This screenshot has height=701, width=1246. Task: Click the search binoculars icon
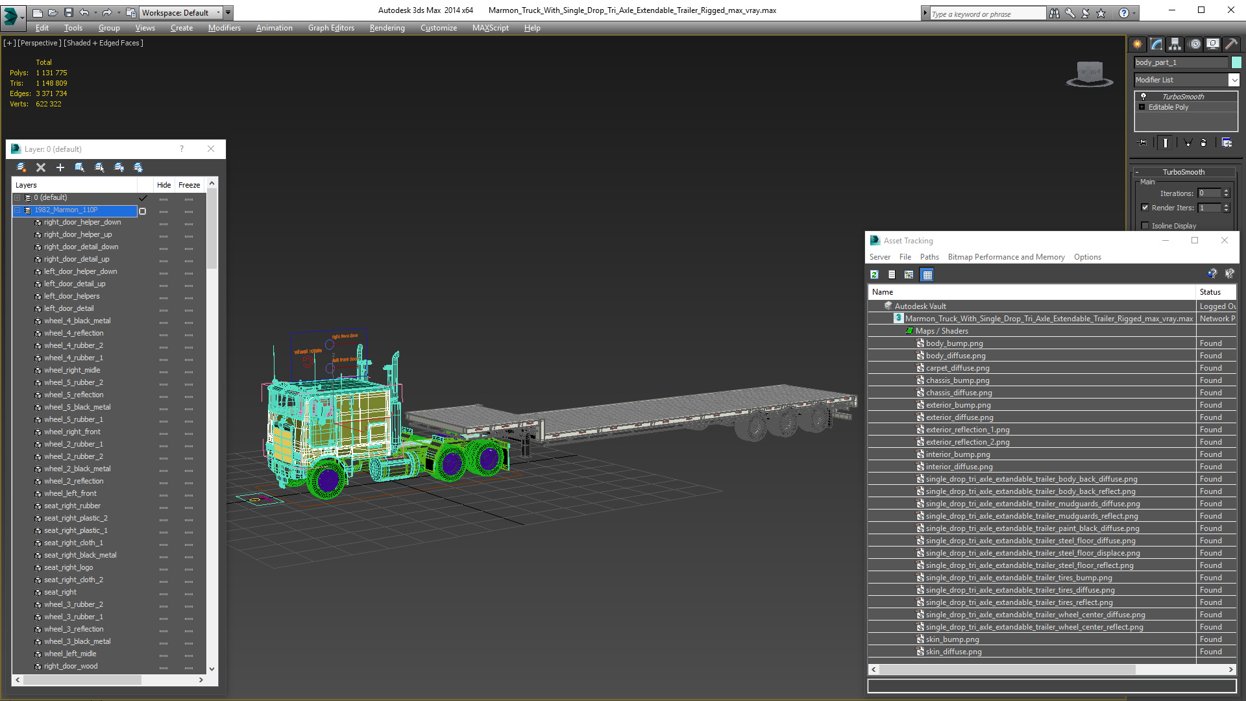[1055, 13]
